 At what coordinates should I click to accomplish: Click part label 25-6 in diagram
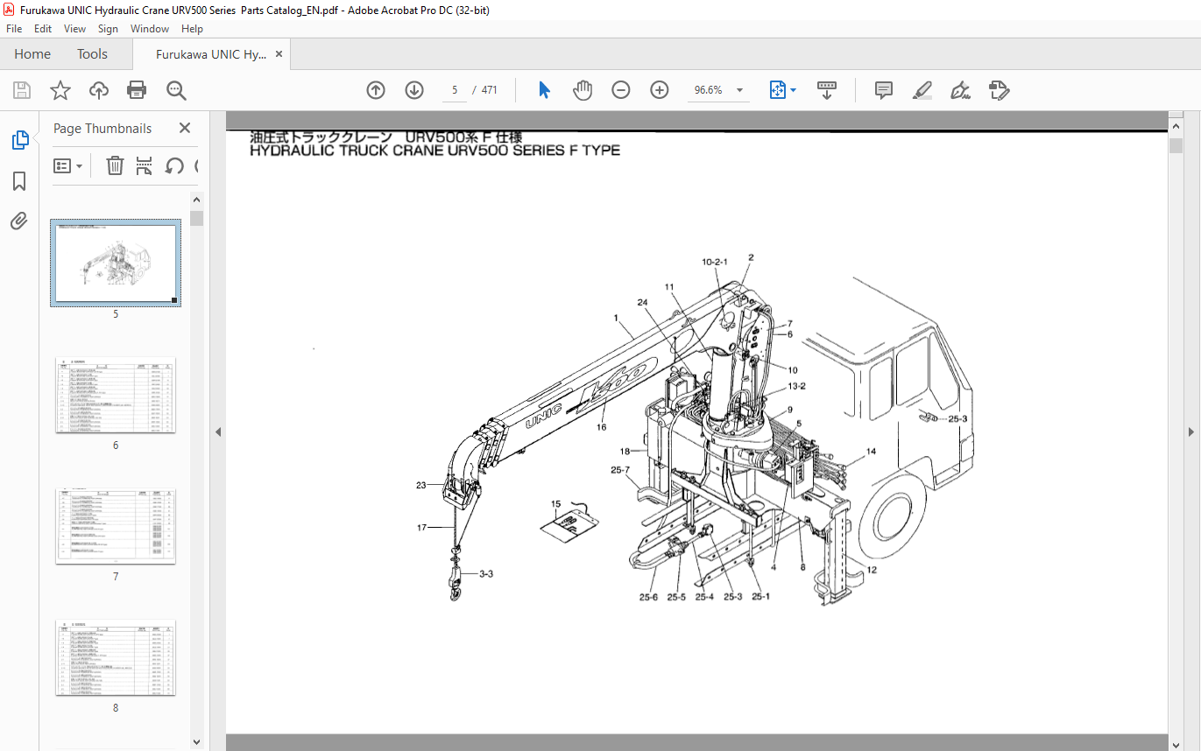coord(648,597)
